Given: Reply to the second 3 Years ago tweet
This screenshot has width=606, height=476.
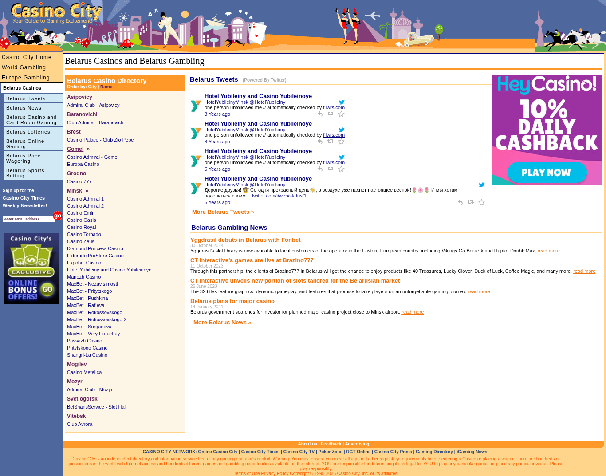Looking at the screenshot, I should 320,142.
